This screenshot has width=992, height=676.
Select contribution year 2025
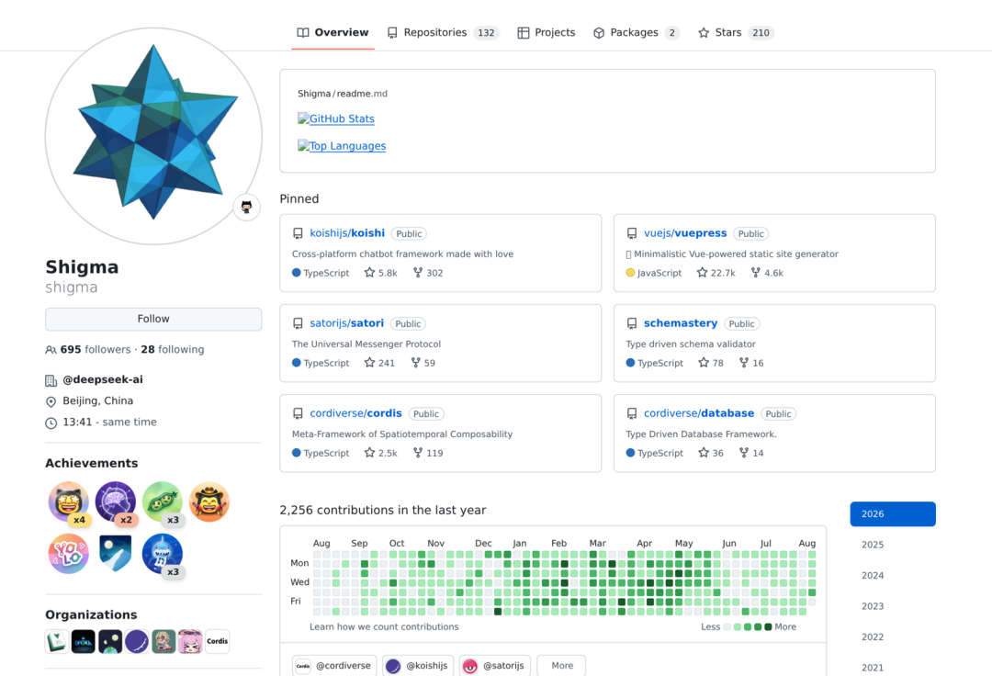893,545
